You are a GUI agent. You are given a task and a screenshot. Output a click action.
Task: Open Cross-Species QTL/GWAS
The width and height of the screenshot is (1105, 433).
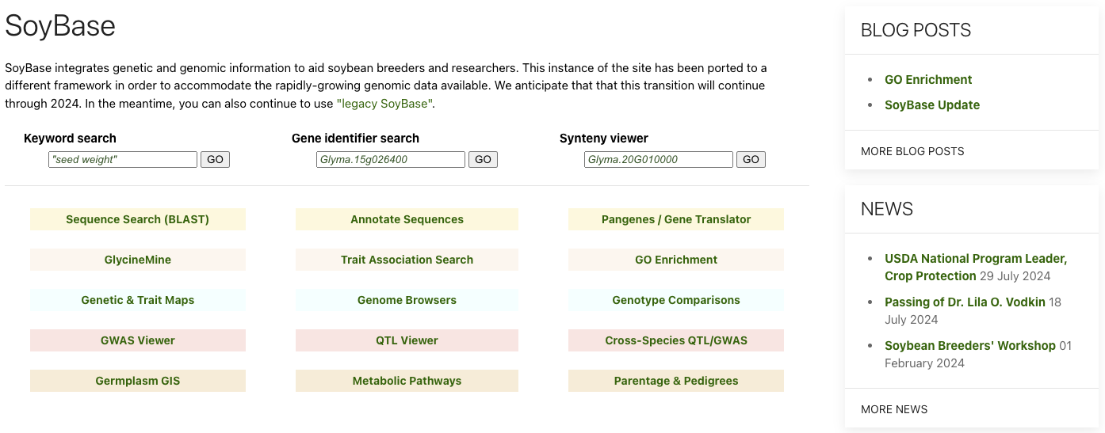click(676, 340)
